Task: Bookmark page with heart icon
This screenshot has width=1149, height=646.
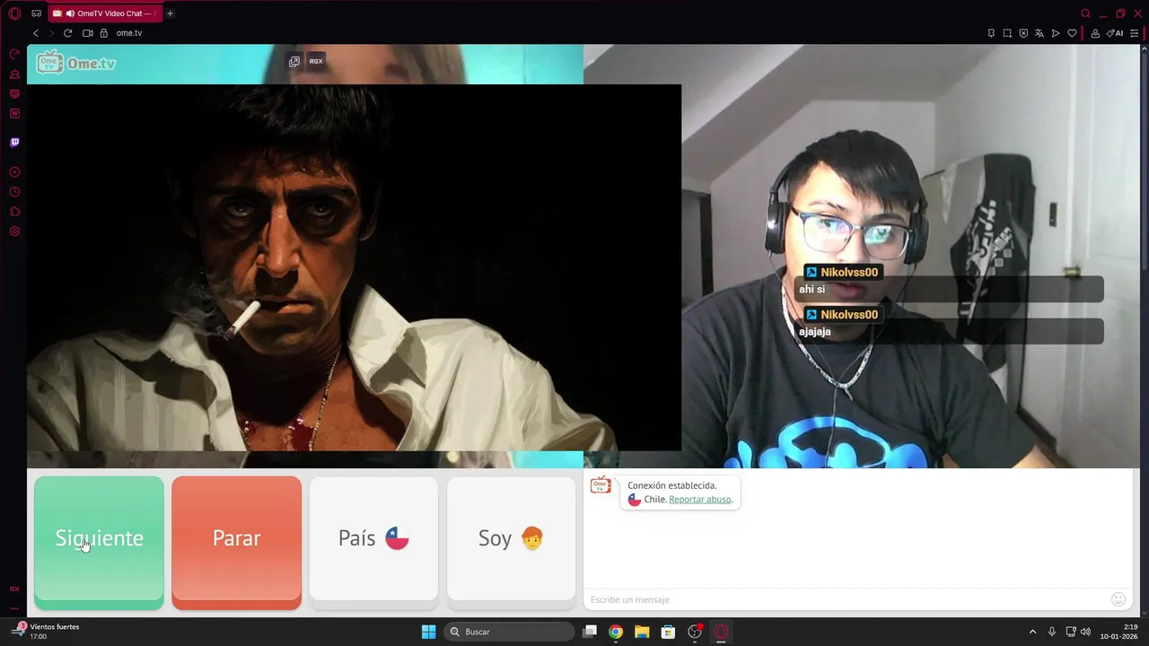Action: coord(1072,33)
